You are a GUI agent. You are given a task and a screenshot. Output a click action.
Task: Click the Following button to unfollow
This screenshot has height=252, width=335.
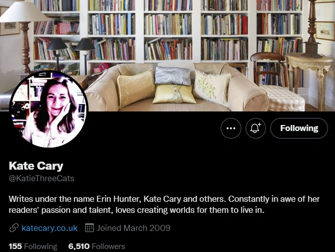point(299,128)
